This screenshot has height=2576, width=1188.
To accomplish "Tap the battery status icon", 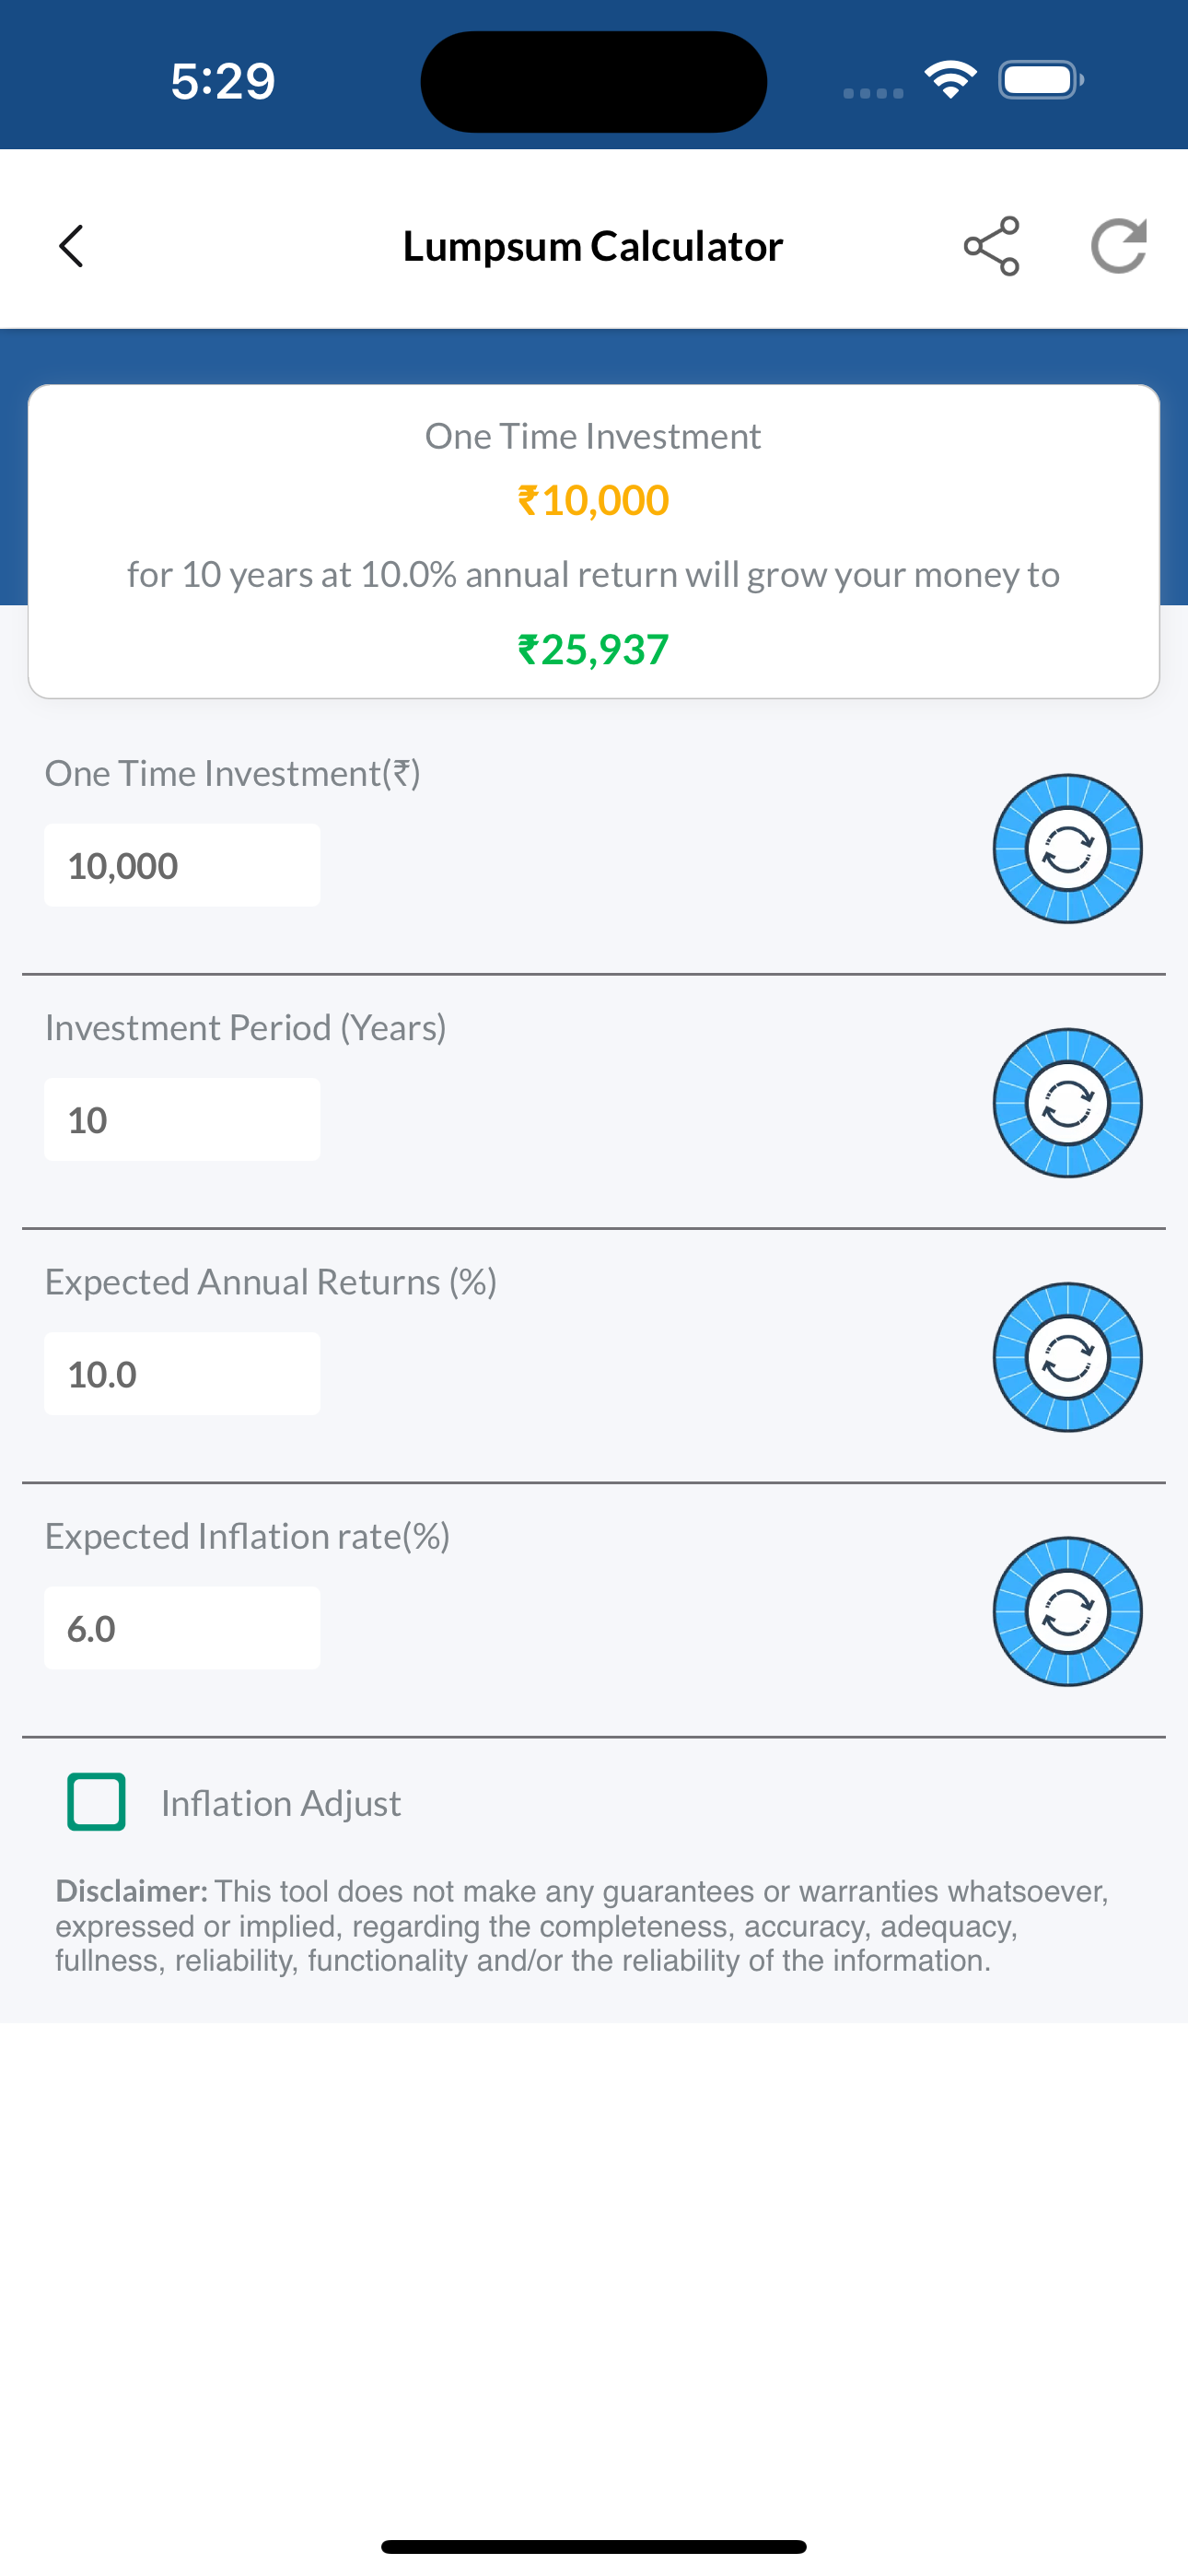I will (x=1041, y=79).
